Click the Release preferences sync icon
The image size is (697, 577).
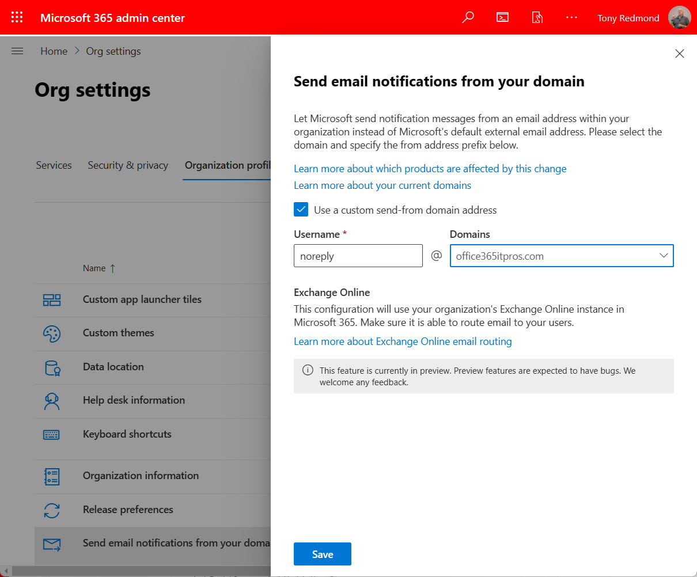pyautogui.click(x=52, y=510)
